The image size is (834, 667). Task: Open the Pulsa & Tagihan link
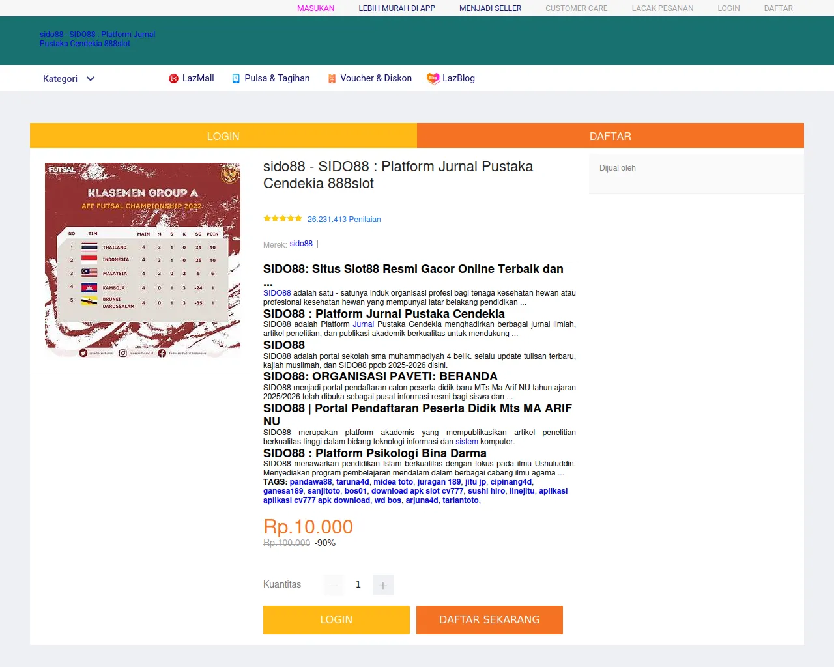click(x=277, y=78)
